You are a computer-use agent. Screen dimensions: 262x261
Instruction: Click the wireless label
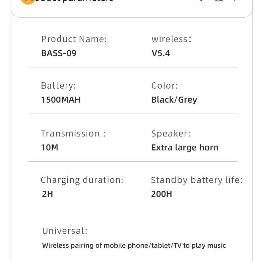pos(171,39)
